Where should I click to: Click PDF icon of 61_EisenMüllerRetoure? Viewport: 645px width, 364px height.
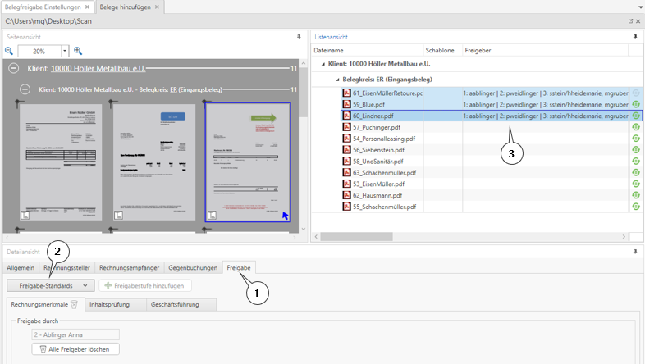[347, 93]
